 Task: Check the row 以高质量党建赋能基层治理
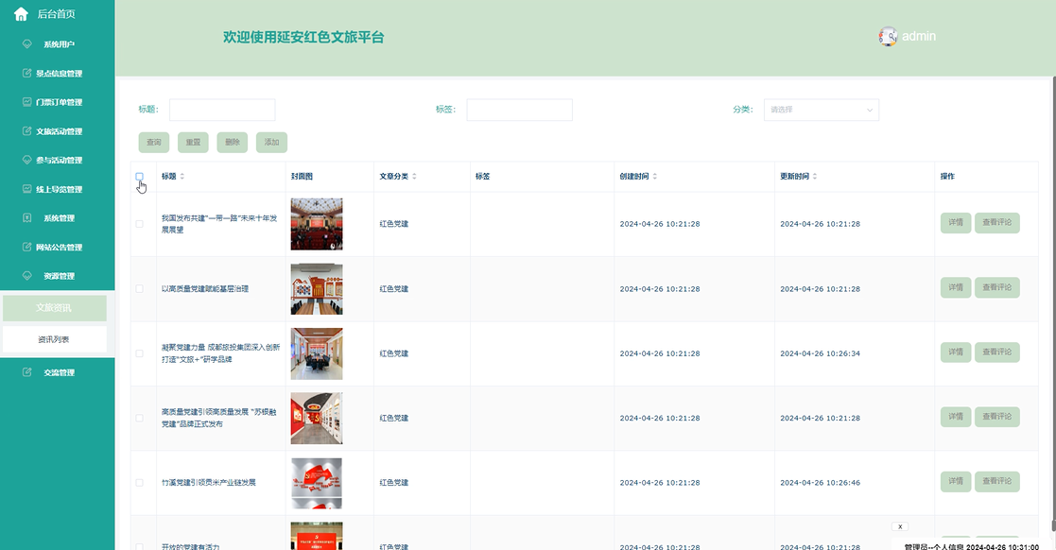coord(139,288)
